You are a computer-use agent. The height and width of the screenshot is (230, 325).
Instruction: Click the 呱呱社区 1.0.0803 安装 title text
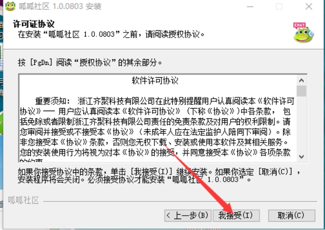(60, 6)
